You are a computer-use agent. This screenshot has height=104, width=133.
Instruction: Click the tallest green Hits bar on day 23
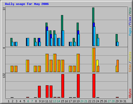93,15
